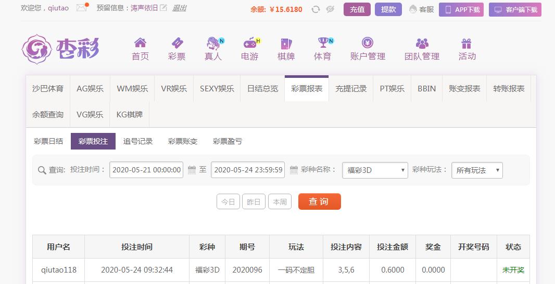Select 彩票日结 sub-tab

(x=48, y=141)
